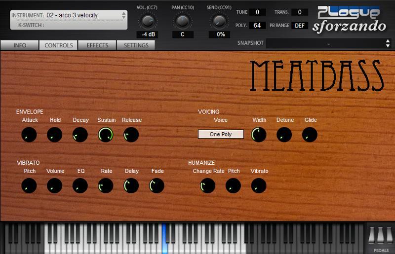Click the TRANS. value field
The height and width of the screenshot is (254, 395).
click(x=300, y=12)
